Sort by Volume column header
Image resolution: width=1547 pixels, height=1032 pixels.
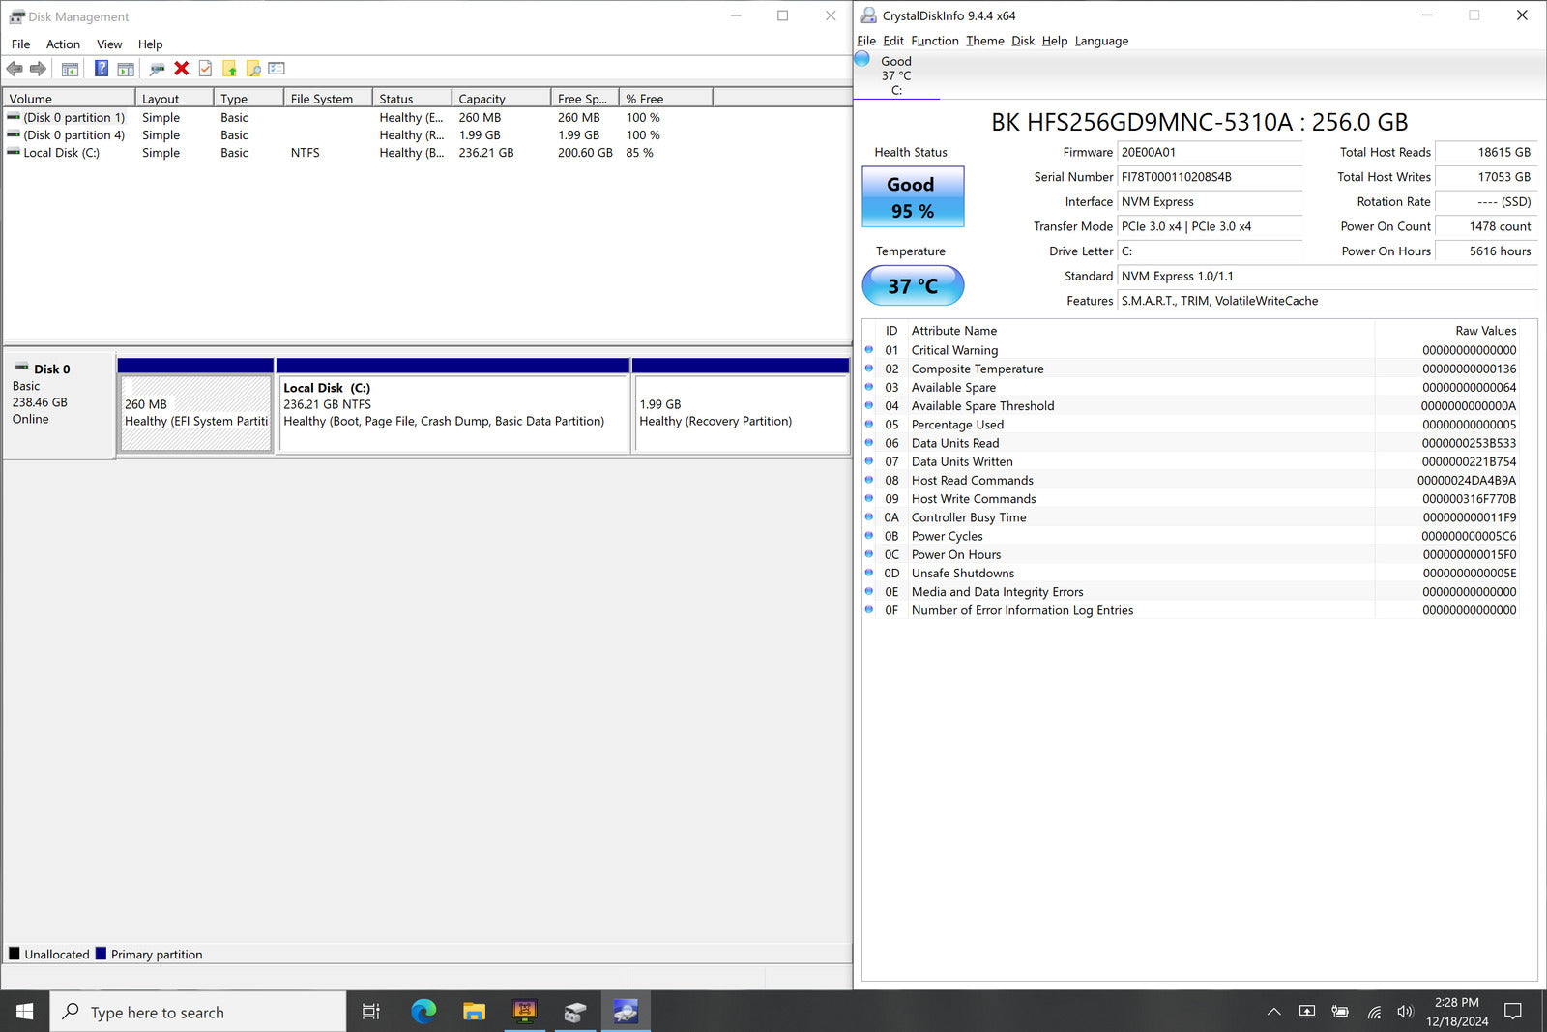point(69,99)
